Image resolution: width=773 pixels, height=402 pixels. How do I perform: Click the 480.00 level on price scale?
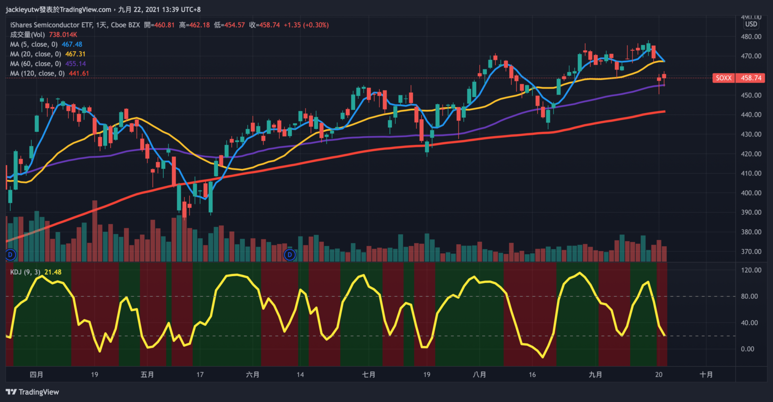point(751,37)
